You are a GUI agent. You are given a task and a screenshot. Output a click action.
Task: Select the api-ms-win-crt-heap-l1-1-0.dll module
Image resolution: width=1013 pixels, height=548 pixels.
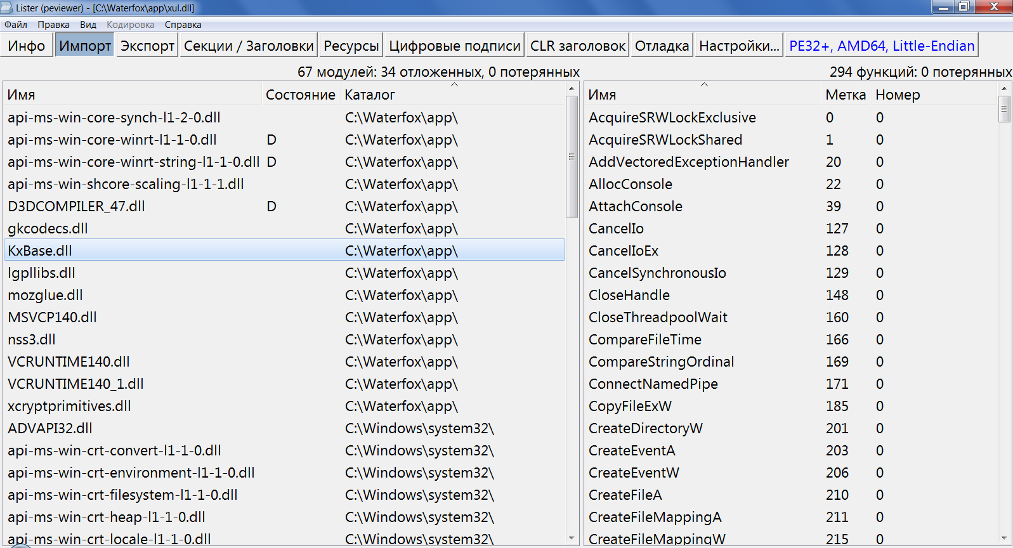click(284, 517)
